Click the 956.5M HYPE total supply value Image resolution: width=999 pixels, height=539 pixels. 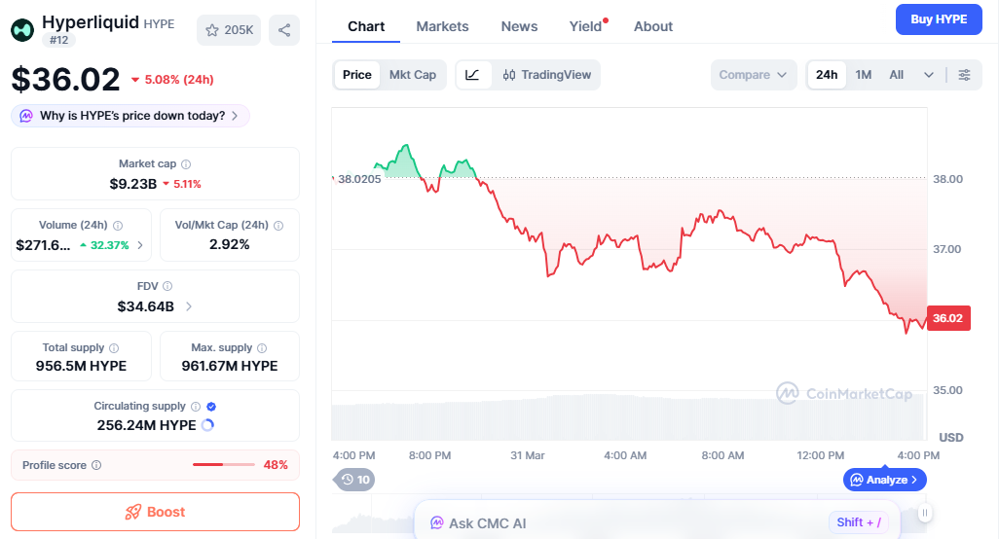pos(81,366)
